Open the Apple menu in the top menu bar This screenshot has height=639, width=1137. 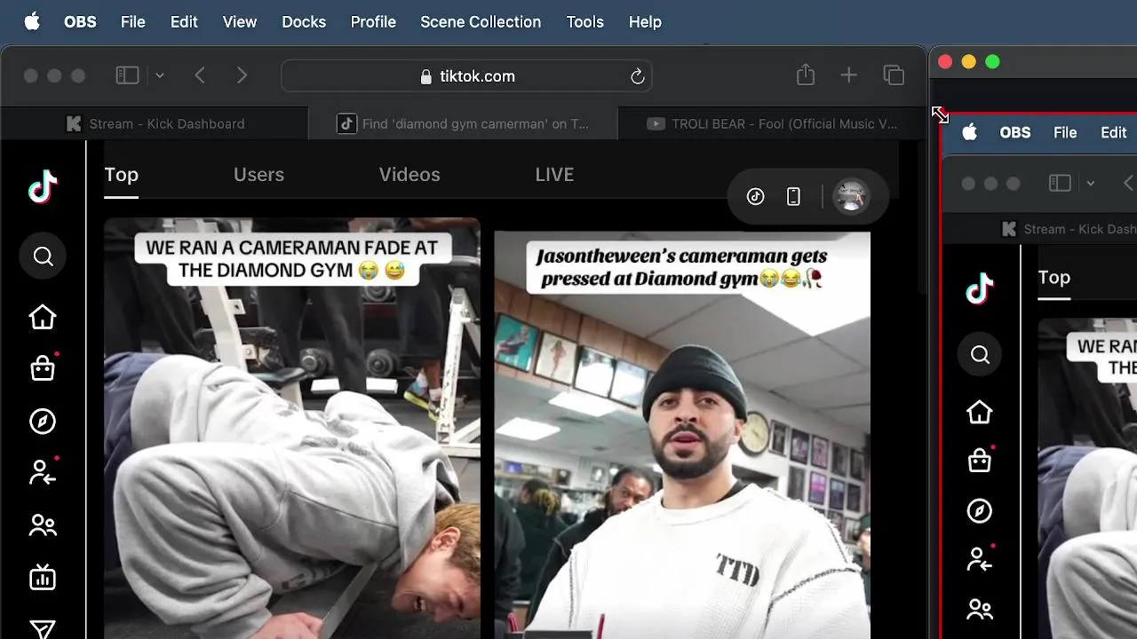pos(32,22)
